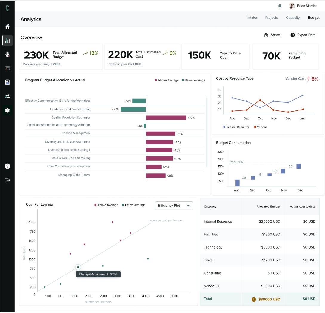
Task: Open the people icon in sidebar
Action: point(7,96)
